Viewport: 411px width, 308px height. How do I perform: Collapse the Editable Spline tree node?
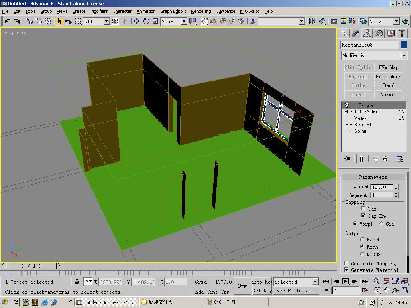pos(346,112)
